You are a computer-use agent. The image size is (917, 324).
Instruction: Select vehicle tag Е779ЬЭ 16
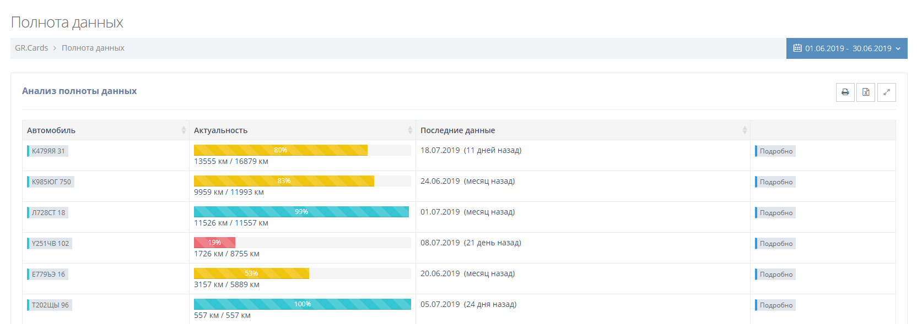pyautogui.click(x=48, y=274)
